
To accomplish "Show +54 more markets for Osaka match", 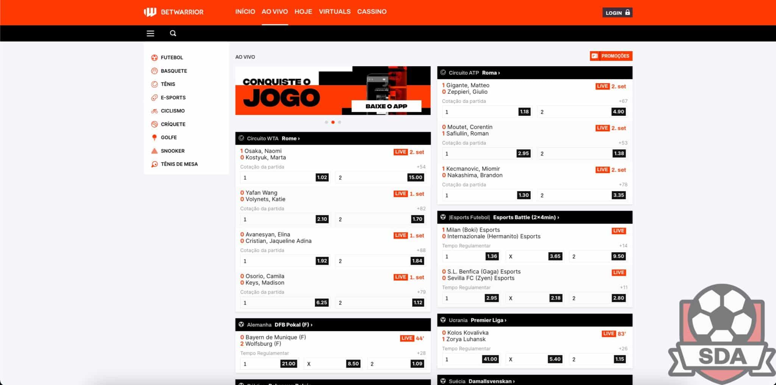I will tap(421, 167).
